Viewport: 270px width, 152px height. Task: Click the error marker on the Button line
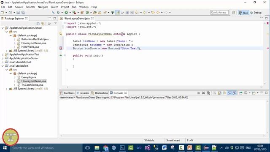point(61,48)
